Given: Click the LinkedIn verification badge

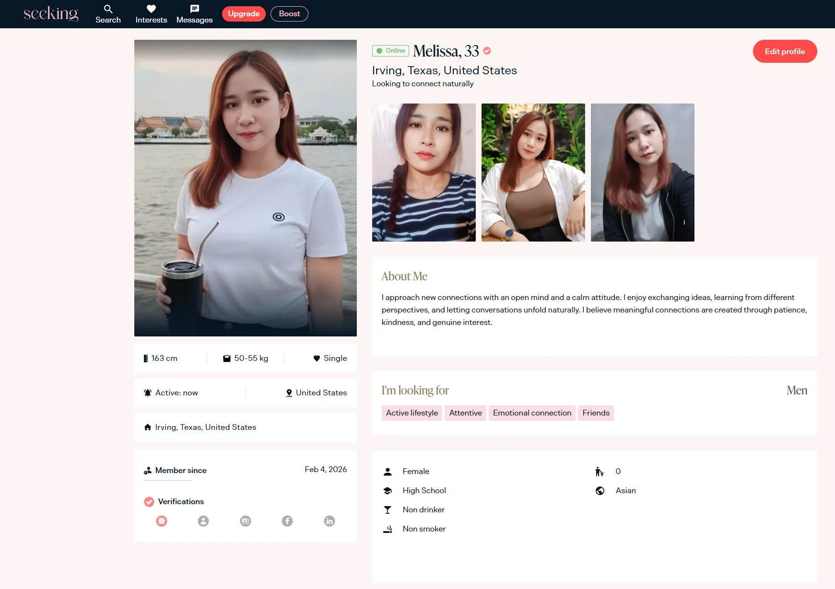Looking at the screenshot, I should coord(329,521).
